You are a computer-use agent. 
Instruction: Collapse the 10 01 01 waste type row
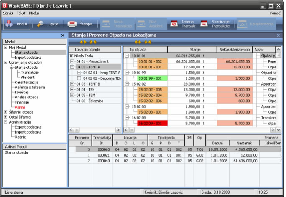(x=127, y=55)
